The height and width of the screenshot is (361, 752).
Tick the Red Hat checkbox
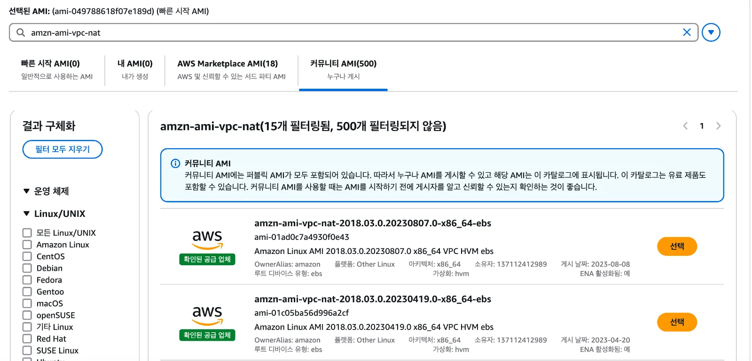27,338
